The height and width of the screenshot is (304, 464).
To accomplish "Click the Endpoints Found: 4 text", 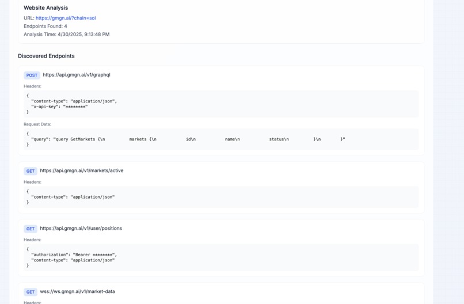I will pos(45,26).
